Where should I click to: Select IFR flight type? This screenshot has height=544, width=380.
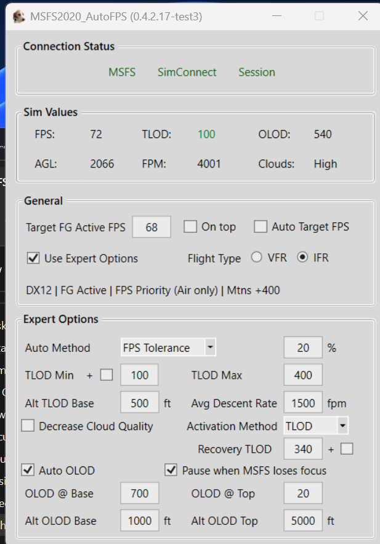tap(302, 258)
